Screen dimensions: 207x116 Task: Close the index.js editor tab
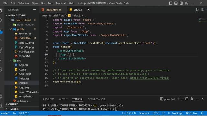89,10
